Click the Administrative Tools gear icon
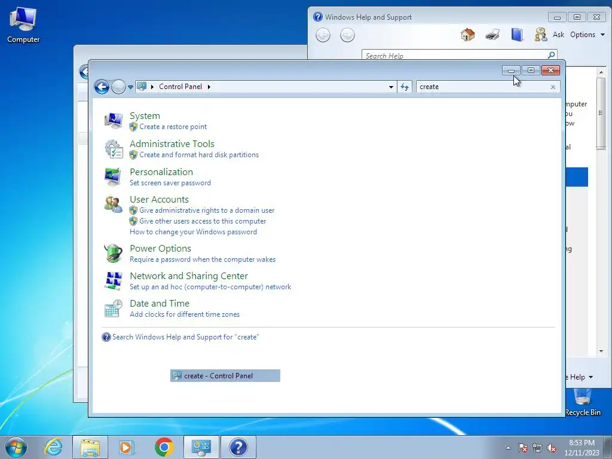 (x=114, y=149)
